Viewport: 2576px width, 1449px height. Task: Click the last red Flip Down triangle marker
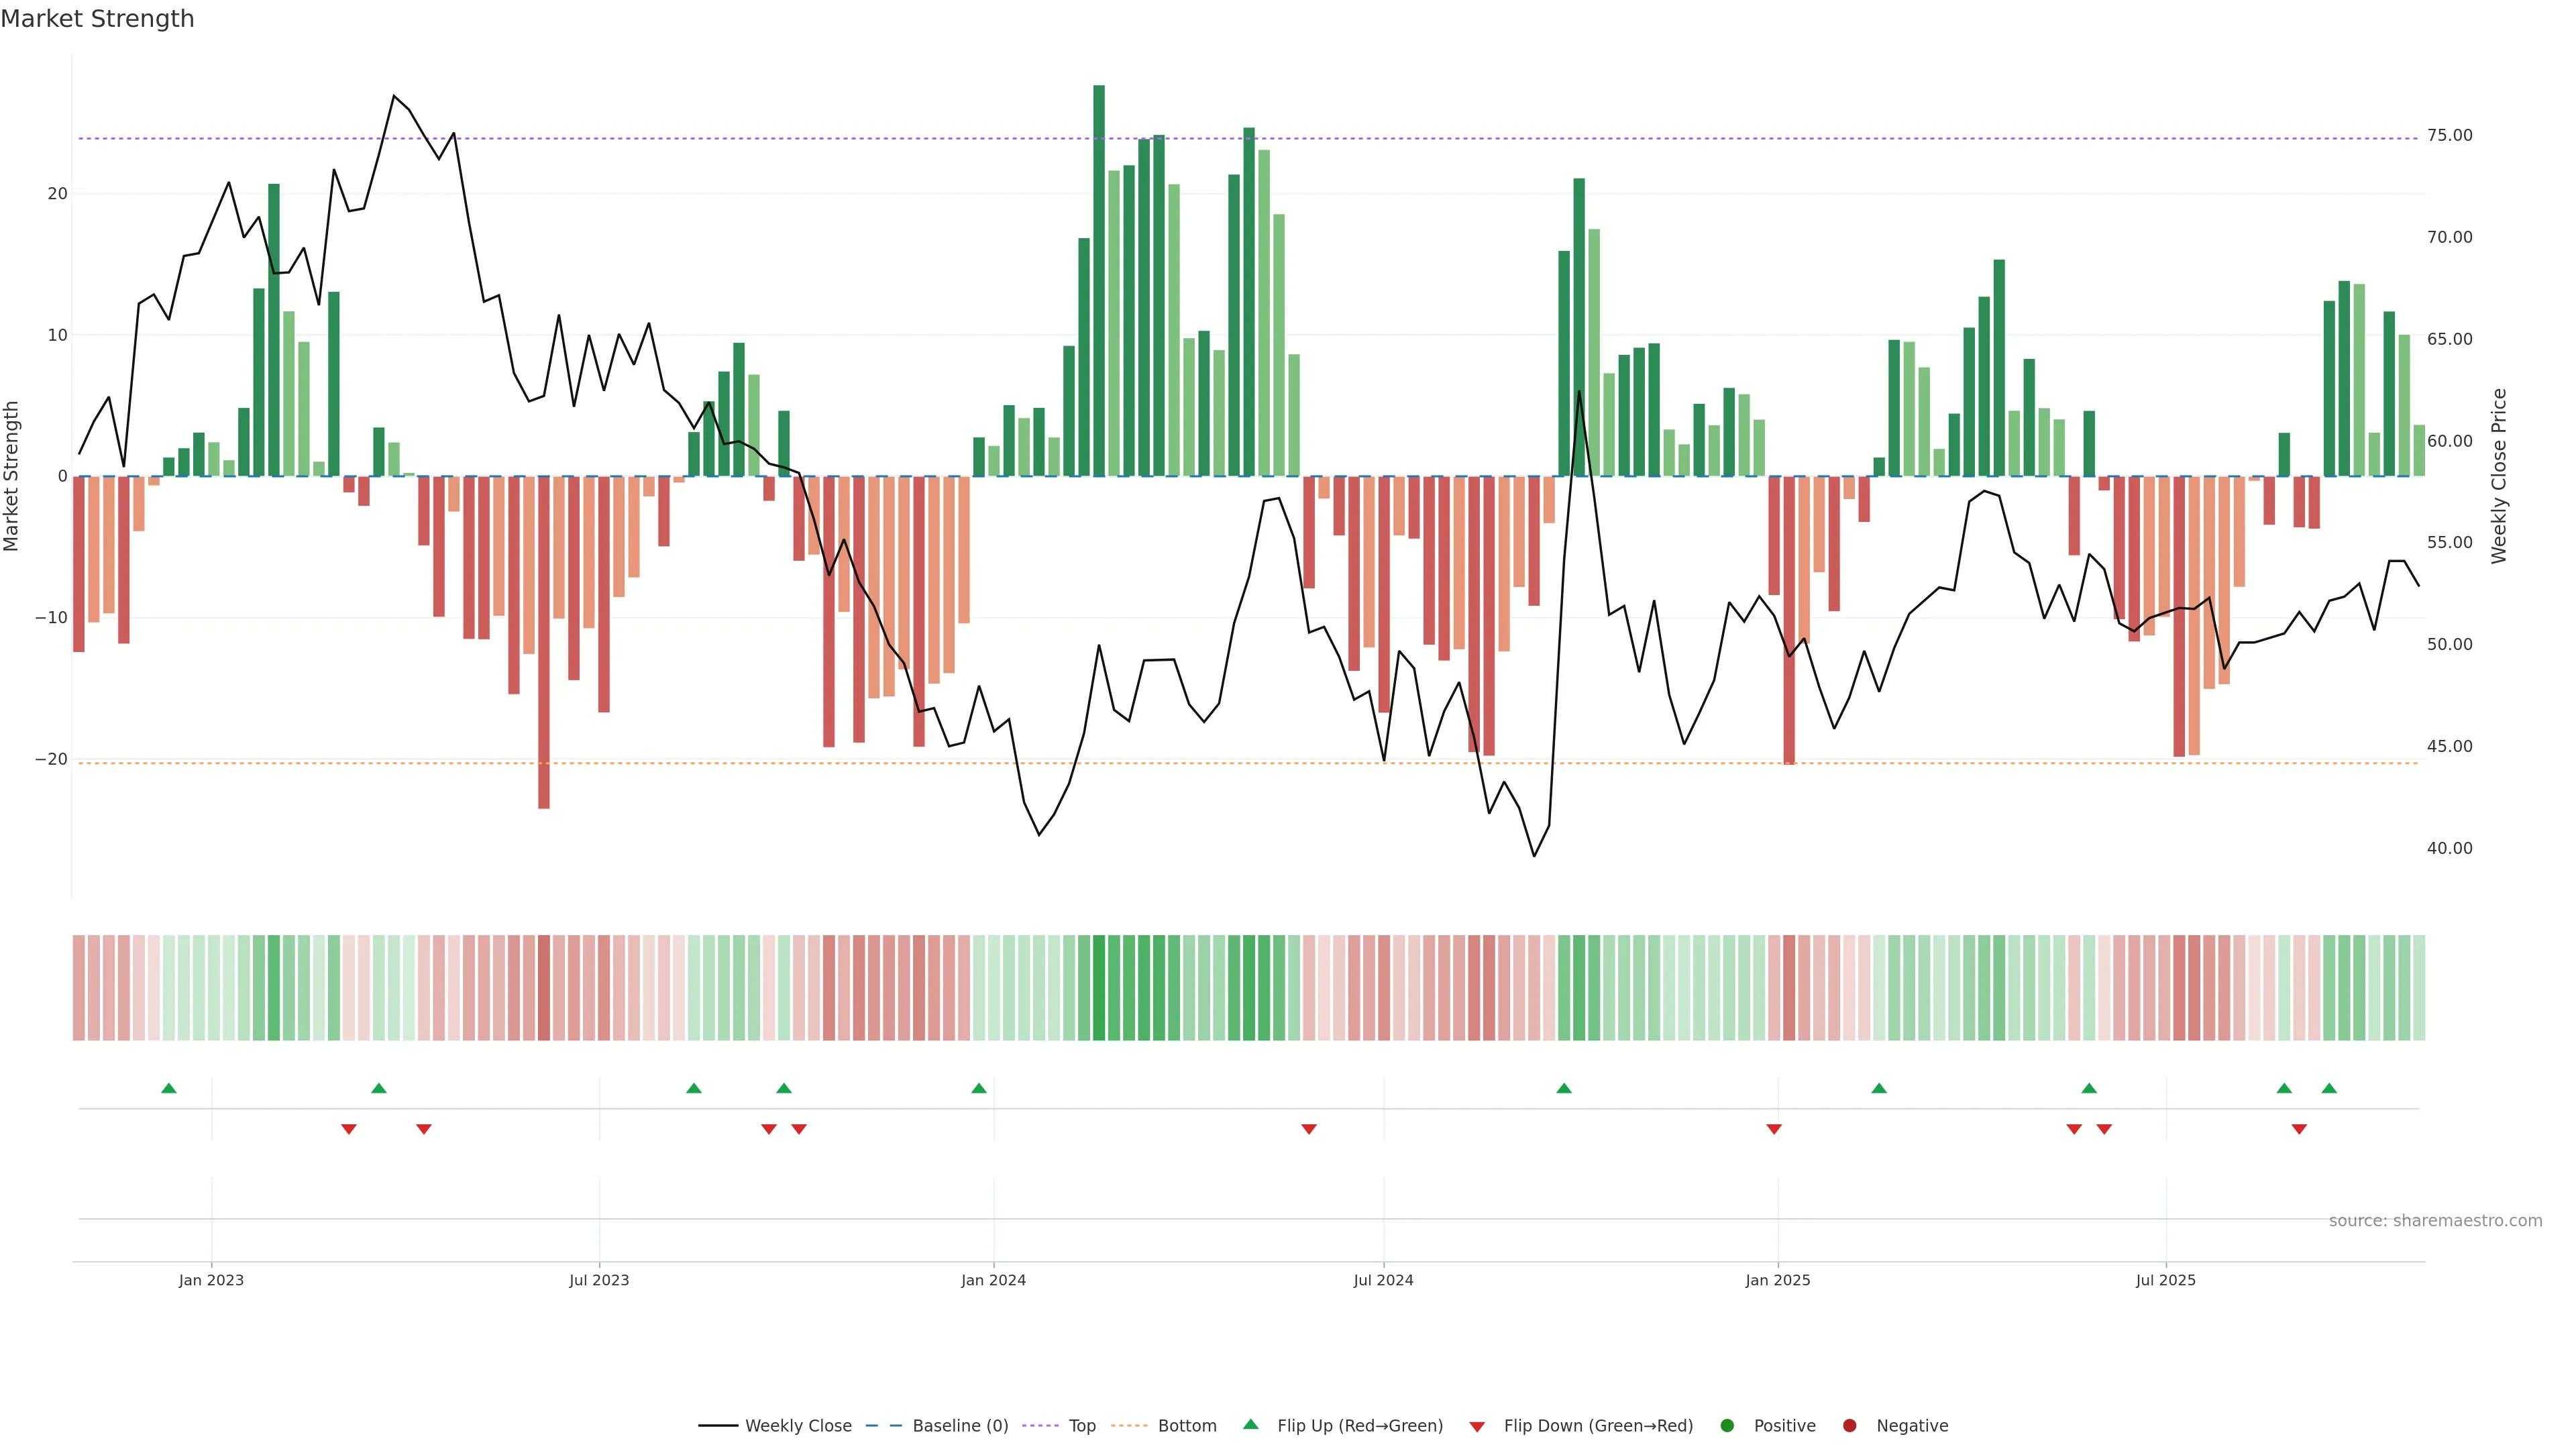[2299, 1129]
